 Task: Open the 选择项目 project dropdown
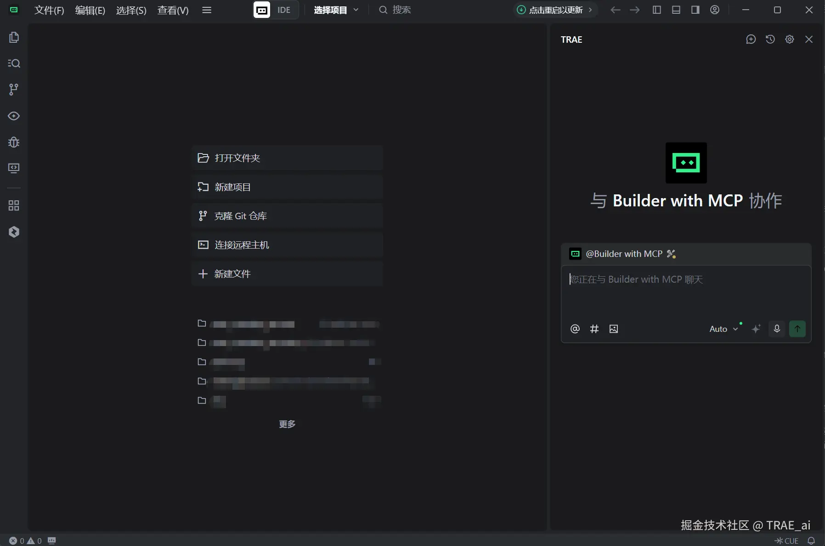point(336,10)
